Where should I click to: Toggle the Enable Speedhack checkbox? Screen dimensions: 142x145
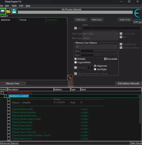click(x=121, y=48)
